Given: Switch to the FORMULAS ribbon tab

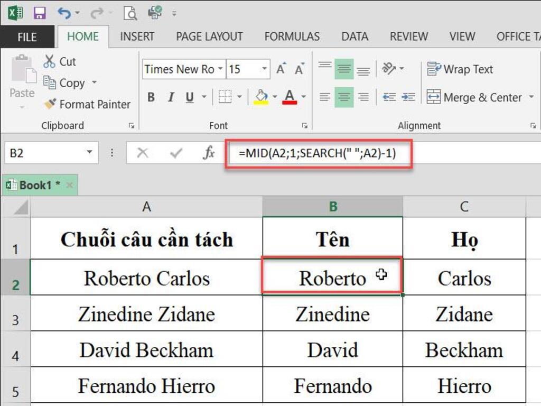Looking at the screenshot, I should (x=292, y=36).
